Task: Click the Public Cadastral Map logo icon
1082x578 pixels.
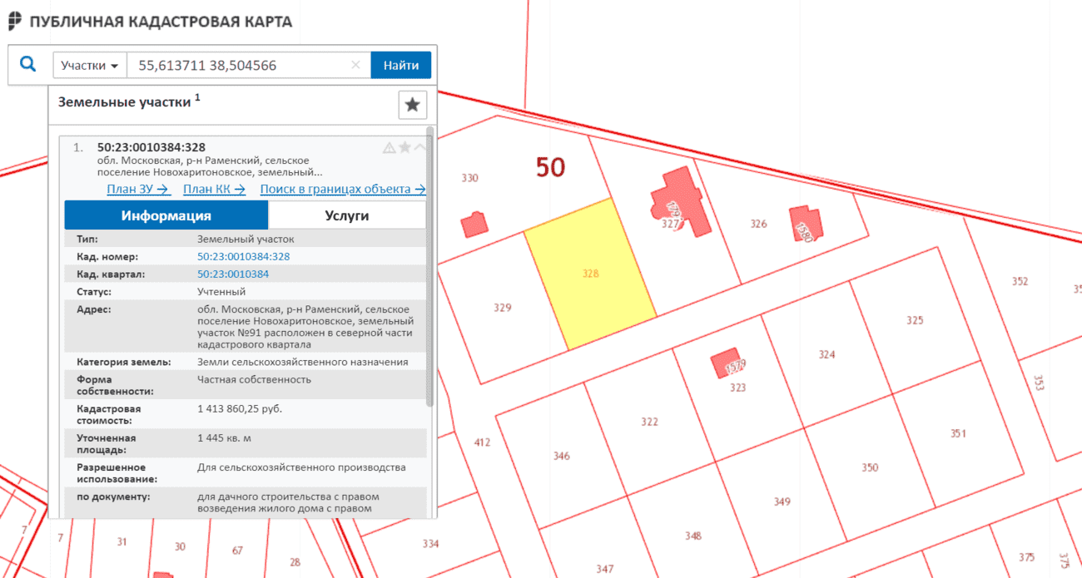Action: [15, 22]
